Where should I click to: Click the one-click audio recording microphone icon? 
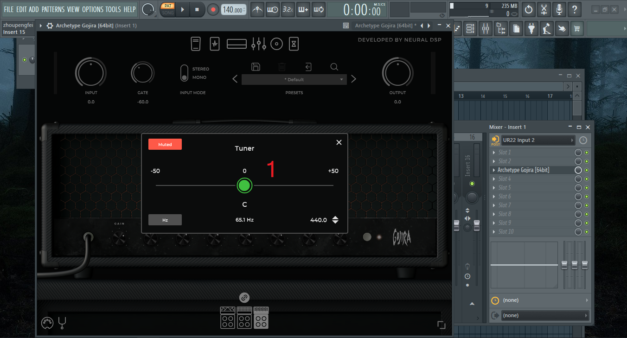(559, 9)
